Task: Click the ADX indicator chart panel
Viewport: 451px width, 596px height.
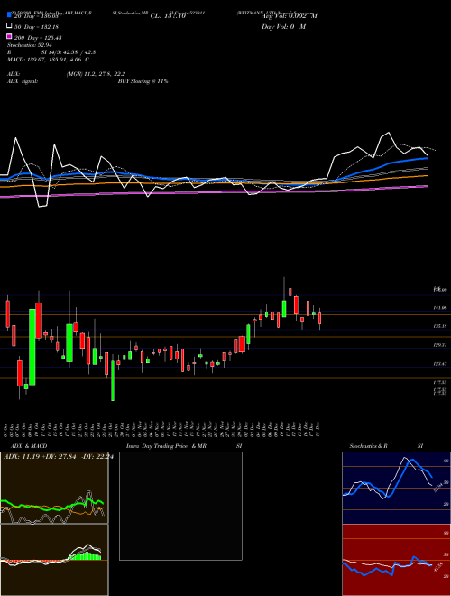Action: click(x=54, y=488)
